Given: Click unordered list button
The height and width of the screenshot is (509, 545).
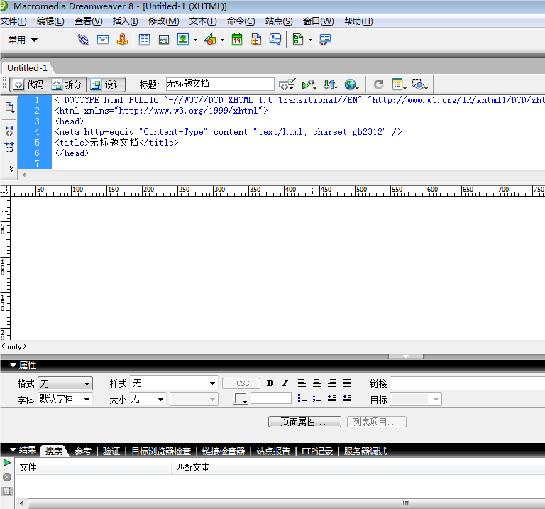Looking at the screenshot, I should (x=302, y=398).
